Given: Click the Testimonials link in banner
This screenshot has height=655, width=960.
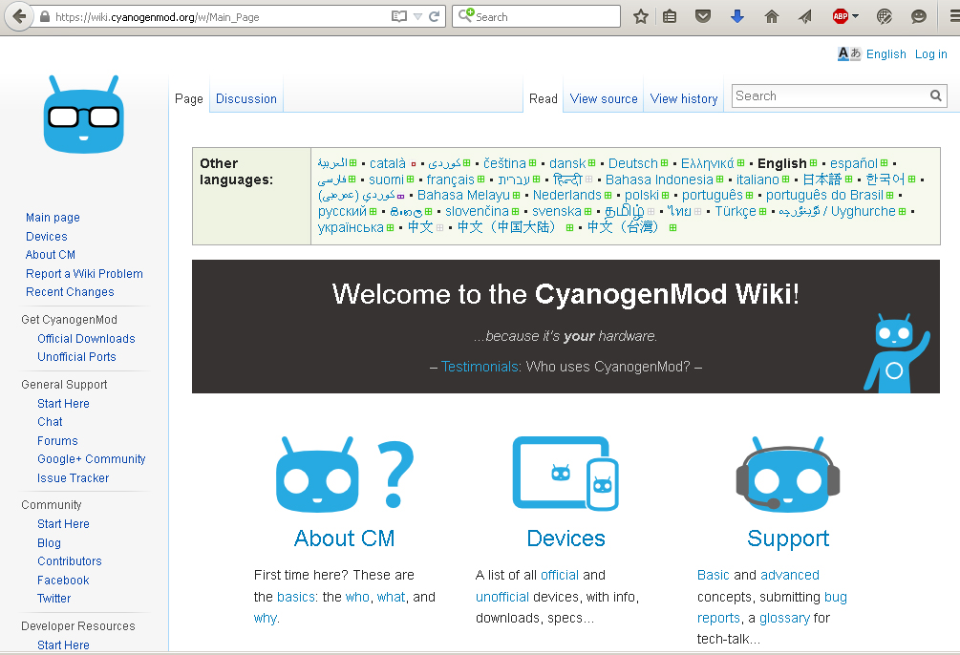Looking at the screenshot, I should (480, 367).
